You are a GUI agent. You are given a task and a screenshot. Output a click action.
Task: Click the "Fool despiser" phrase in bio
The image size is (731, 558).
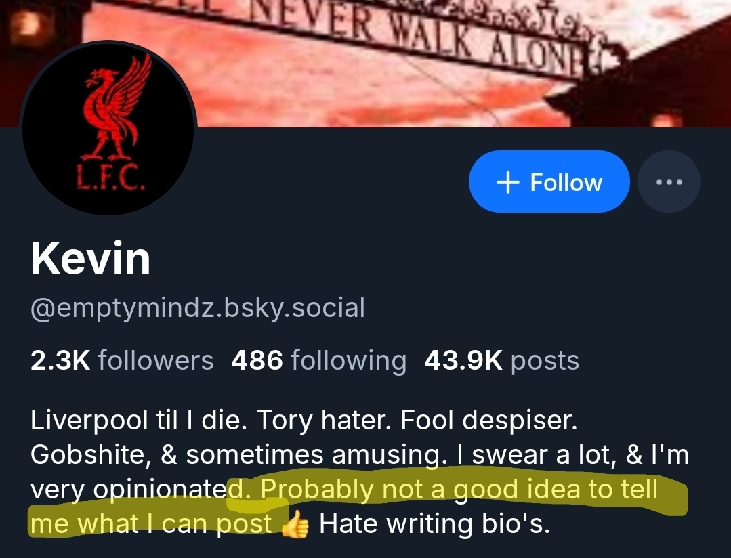point(488,421)
